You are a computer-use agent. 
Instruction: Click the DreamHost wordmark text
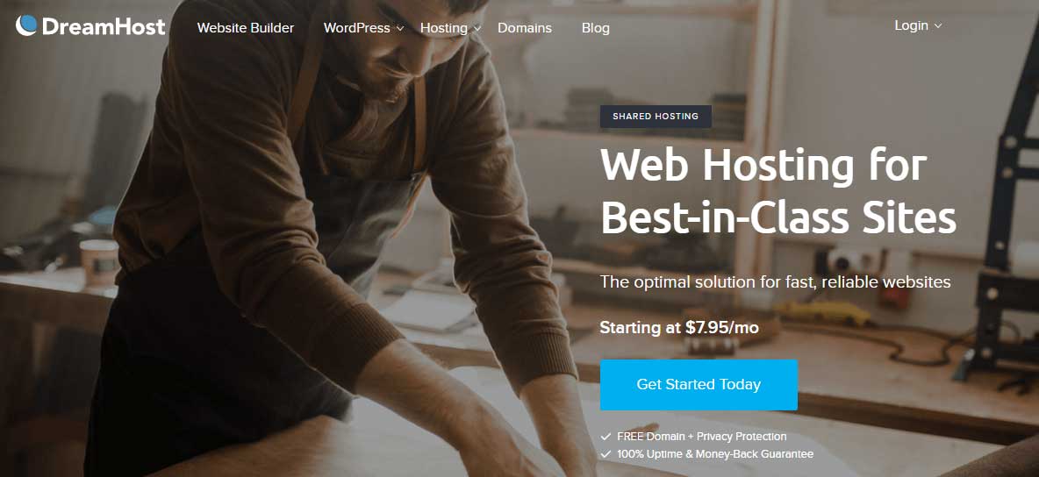click(x=104, y=26)
